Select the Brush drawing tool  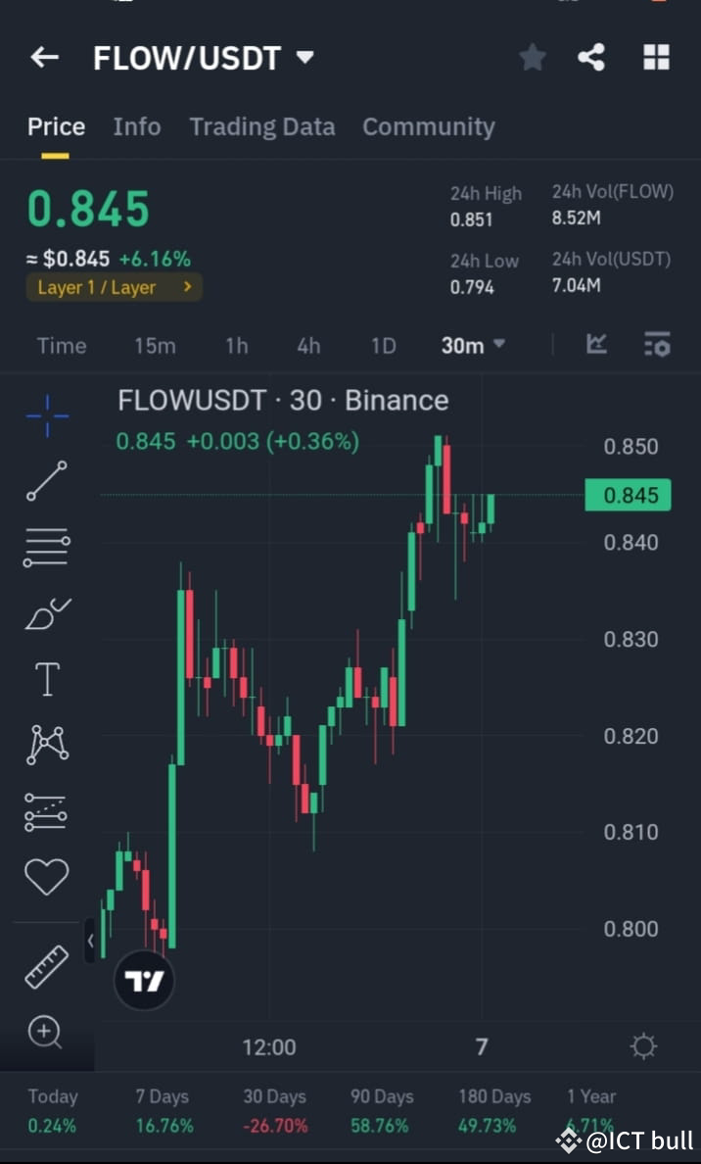[x=46, y=612]
